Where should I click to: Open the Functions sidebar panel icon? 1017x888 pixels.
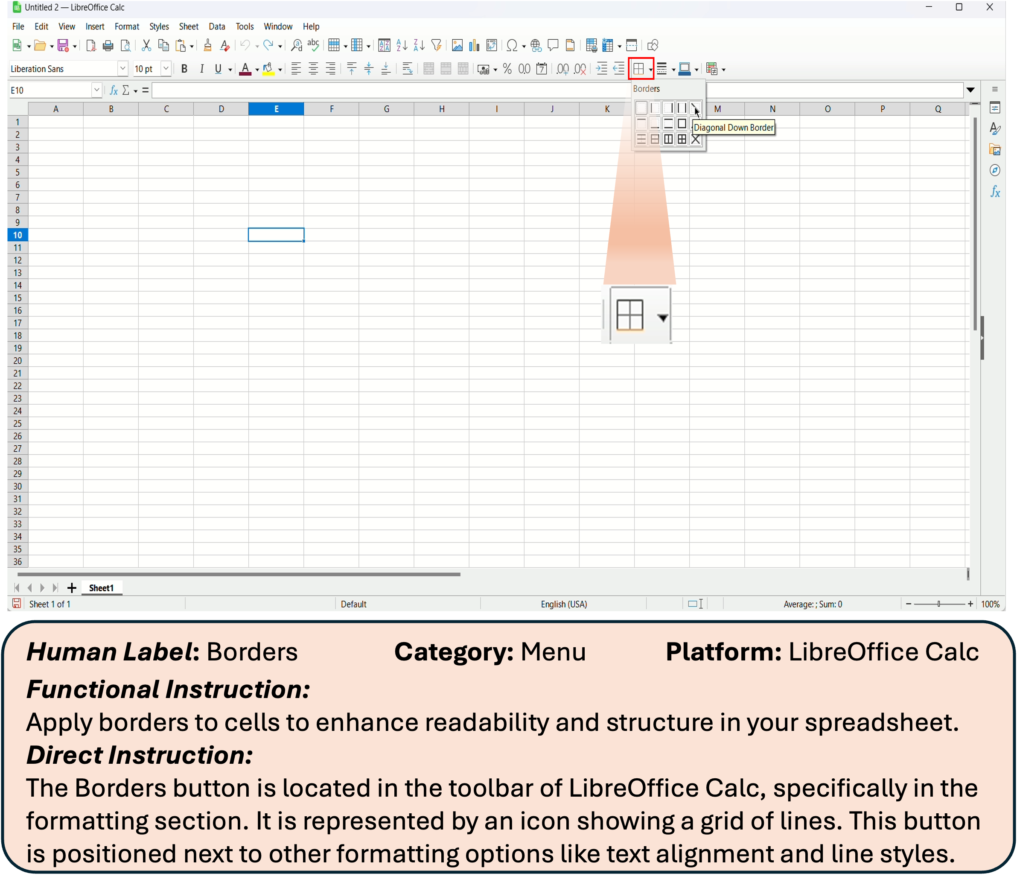tap(995, 192)
